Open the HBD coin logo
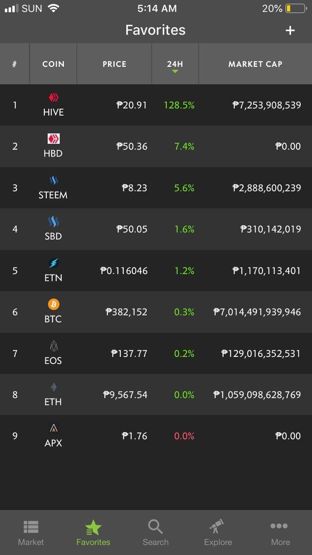Screen dimensions: 312x555 pos(54,139)
